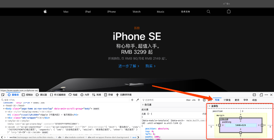
Task: Click the 1440×624 content size box
Action: click(241, 125)
